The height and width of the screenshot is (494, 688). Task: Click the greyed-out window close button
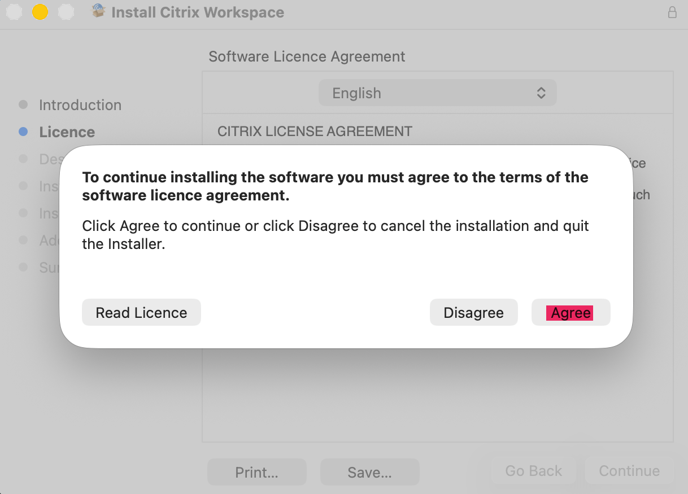(x=14, y=12)
